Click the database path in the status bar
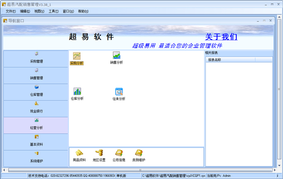 coord(174,176)
